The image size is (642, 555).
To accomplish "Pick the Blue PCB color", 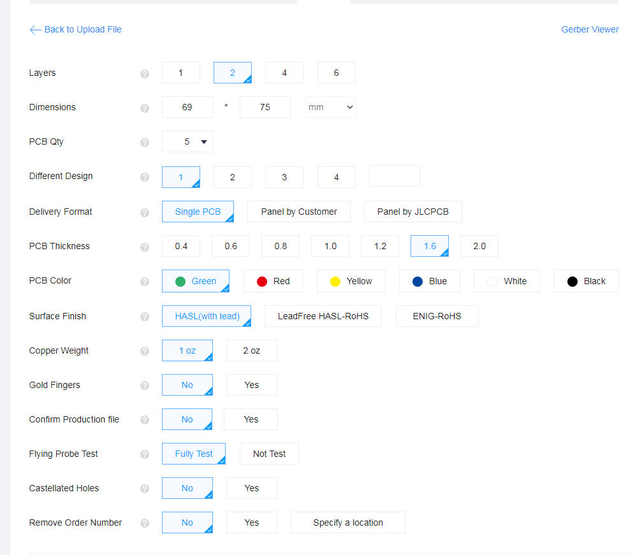I will 430,281.
